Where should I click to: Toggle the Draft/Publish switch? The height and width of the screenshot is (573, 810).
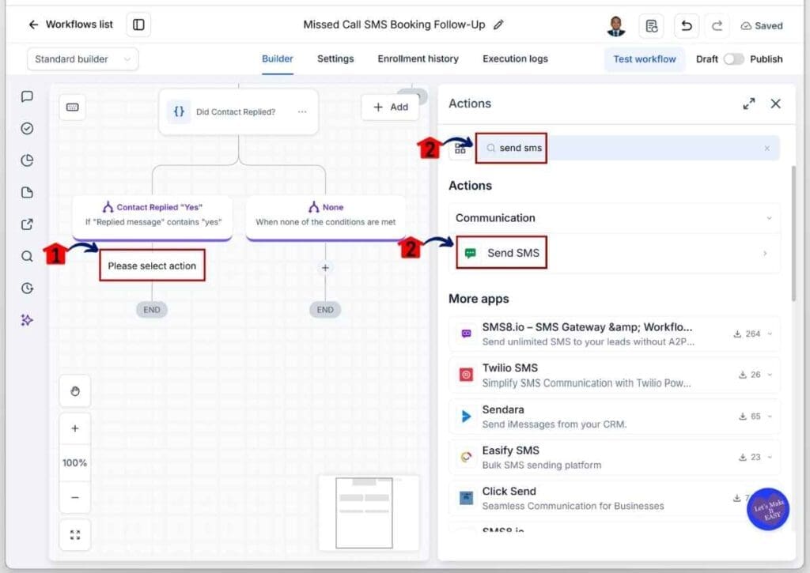(733, 58)
